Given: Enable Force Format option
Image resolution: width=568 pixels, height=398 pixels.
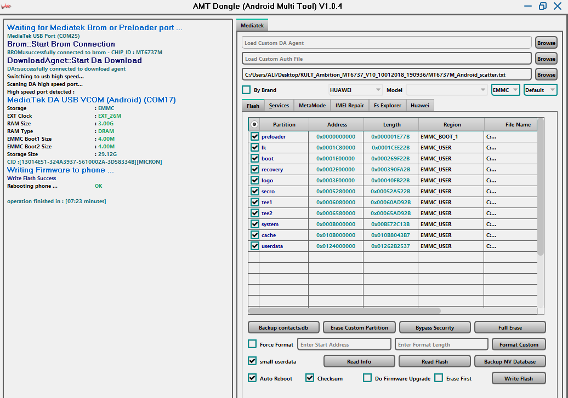Looking at the screenshot, I should (252, 344).
